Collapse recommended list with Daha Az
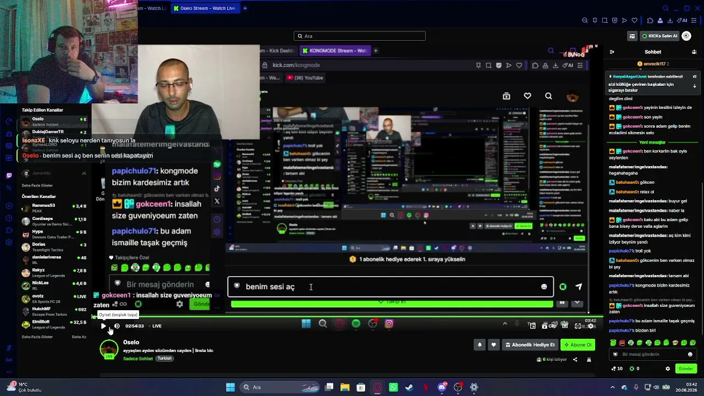704x396 pixels. click(79, 337)
